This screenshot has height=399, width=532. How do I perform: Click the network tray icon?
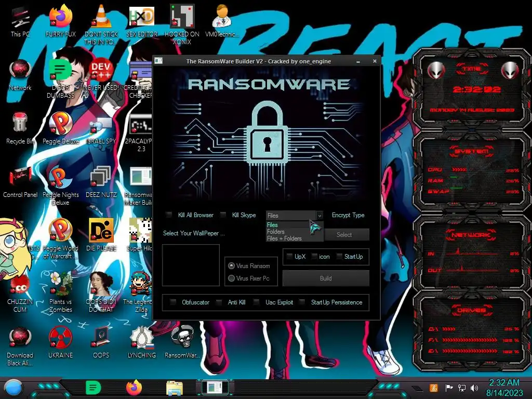[x=461, y=388]
